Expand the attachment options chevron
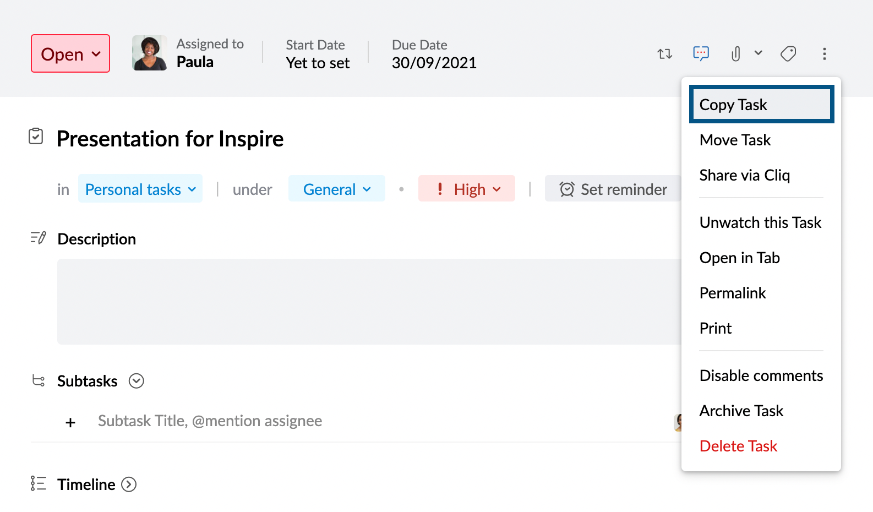This screenshot has height=512, width=873. (x=759, y=53)
